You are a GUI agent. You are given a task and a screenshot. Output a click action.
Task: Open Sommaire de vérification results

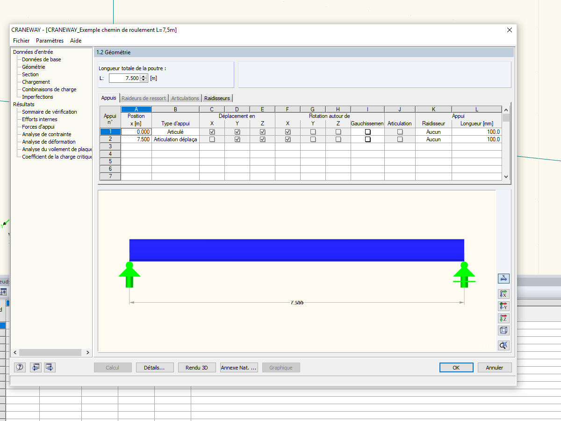[x=50, y=112]
